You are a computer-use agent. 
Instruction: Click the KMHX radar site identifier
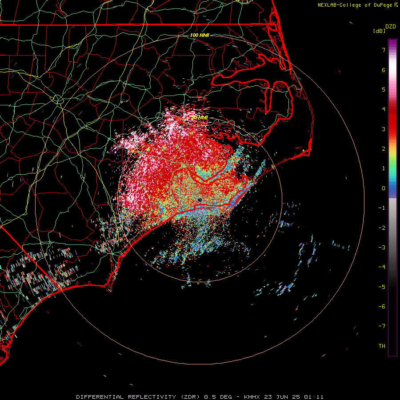[x=252, y=397]
